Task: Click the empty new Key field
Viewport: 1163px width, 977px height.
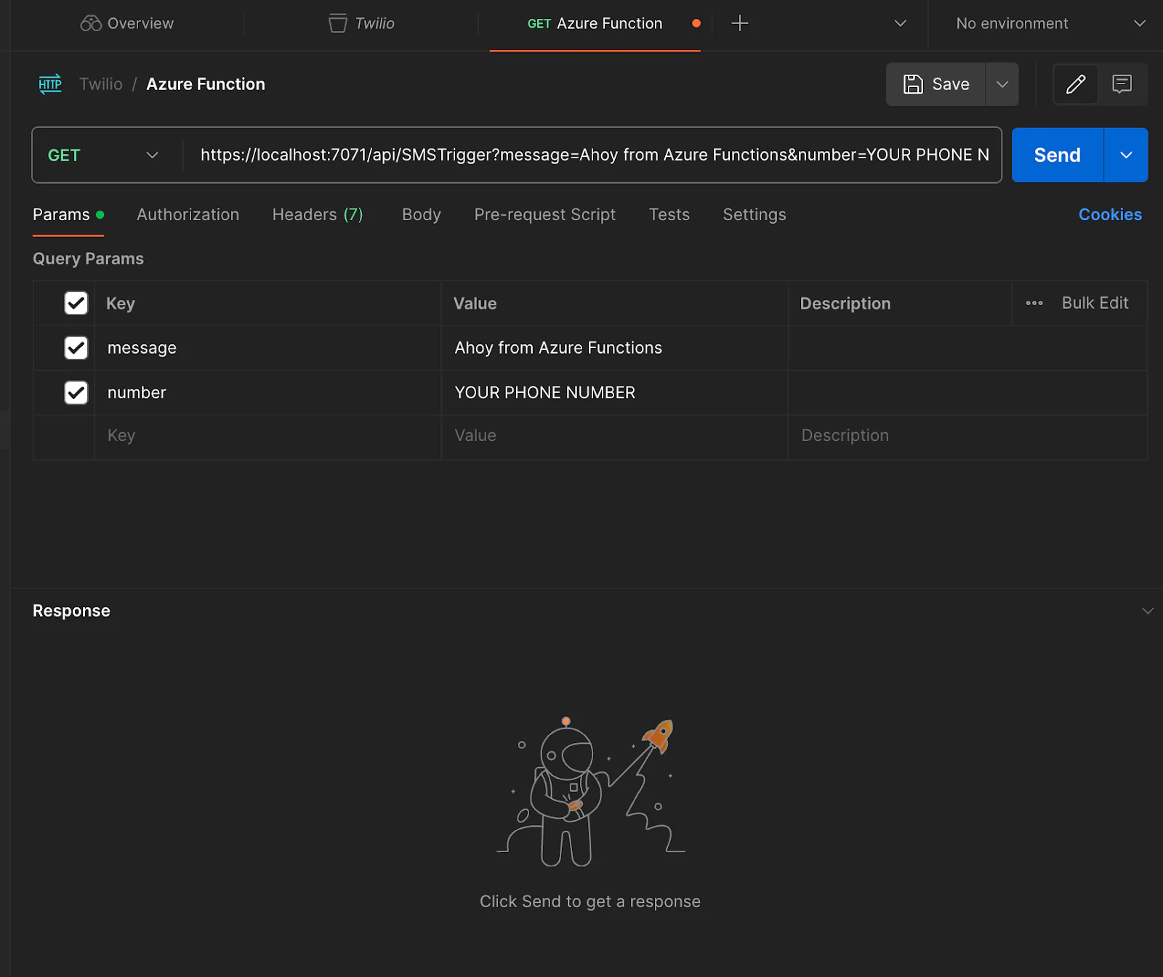Action: pos(267,436)
